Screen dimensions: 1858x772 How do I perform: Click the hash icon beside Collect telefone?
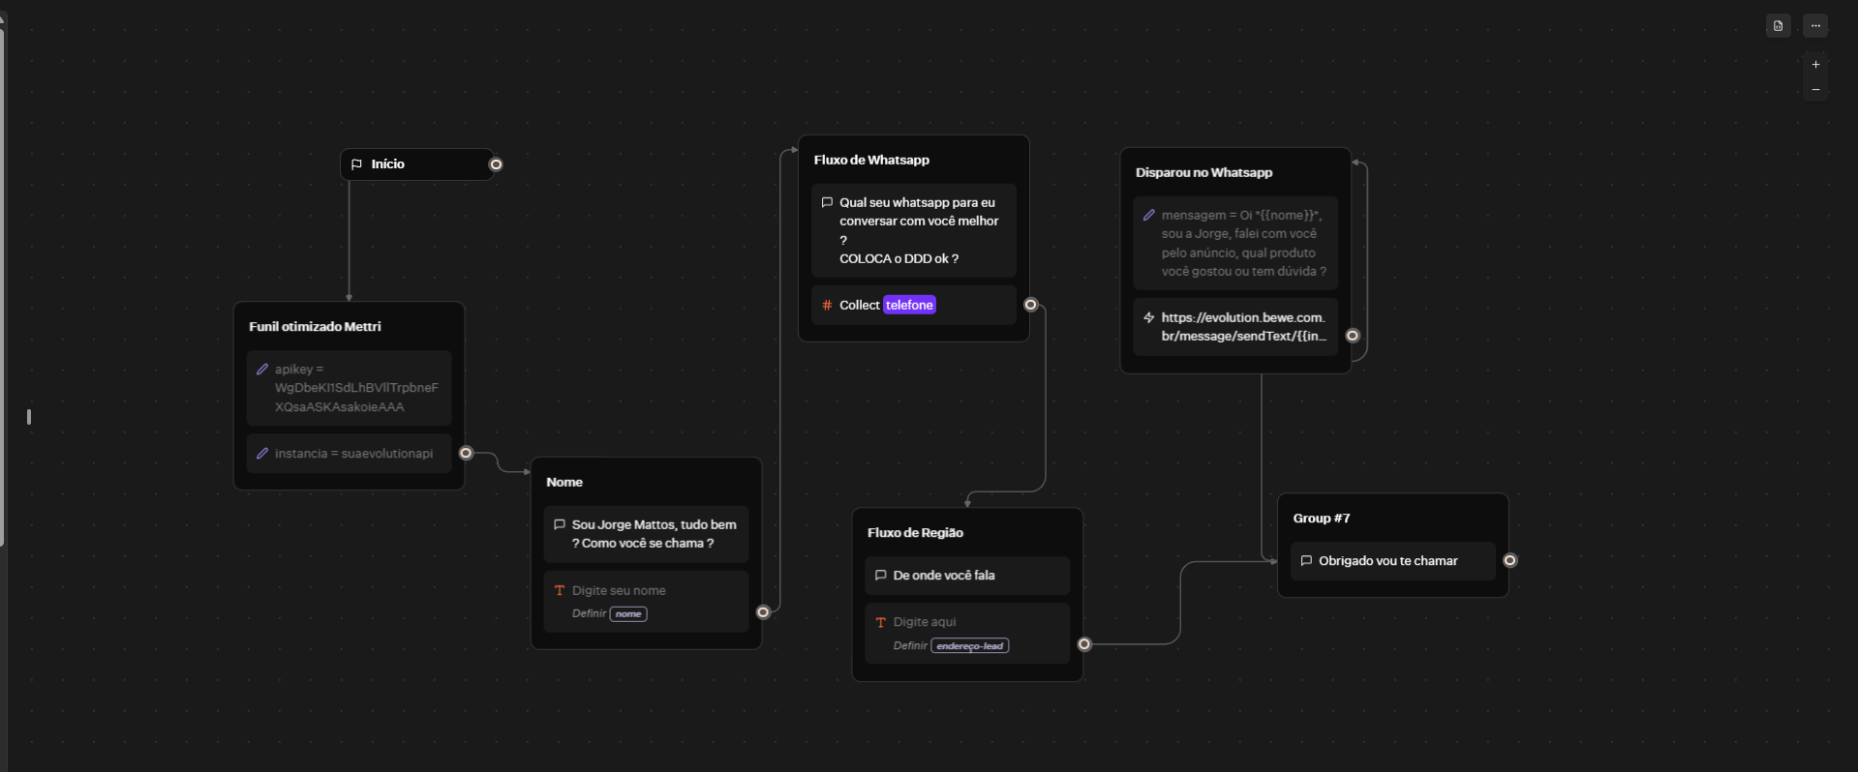tap(827, 306)
